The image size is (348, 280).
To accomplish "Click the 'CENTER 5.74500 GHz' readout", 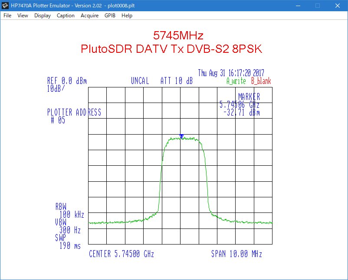I will 121,254.
